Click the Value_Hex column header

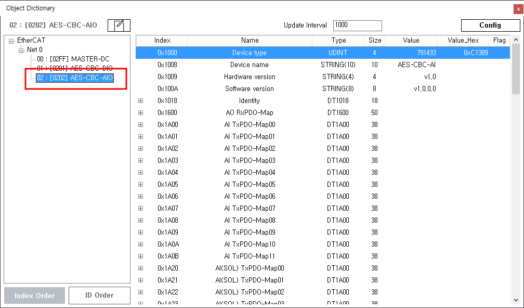tap(463, 41)
